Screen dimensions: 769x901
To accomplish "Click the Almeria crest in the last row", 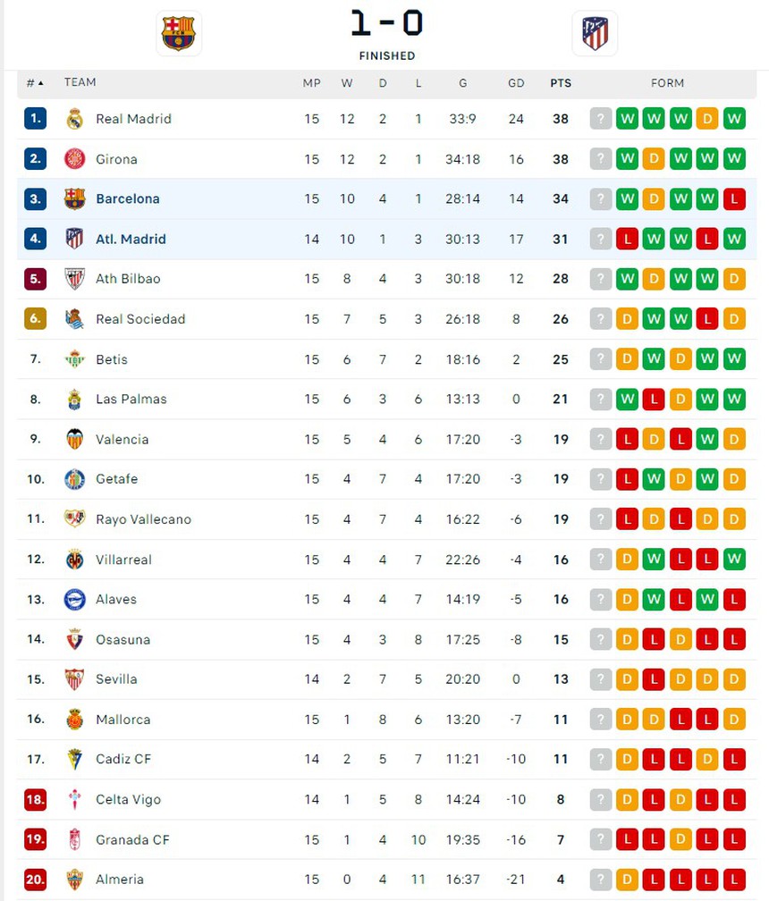I will 76,880.
